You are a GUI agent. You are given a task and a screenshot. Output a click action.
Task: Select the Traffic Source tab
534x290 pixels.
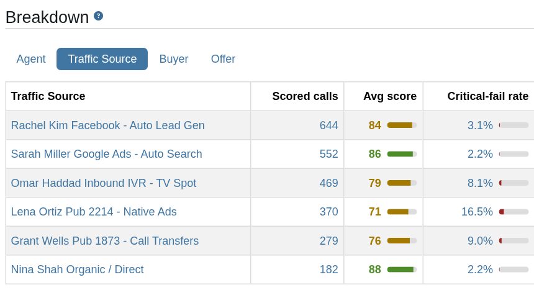[x=102, y=59]
